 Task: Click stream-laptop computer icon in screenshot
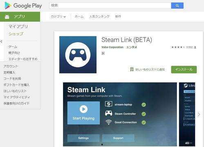(x=109, y=104)
